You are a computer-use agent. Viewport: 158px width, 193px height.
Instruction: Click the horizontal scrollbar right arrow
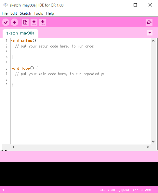(148, 147)
